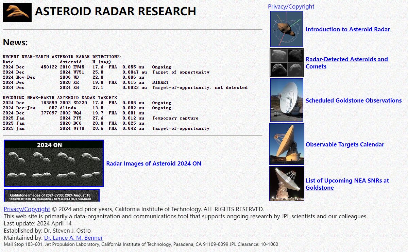408x252 pixels.
Task: Open Dr. Lance A. M. Benner's link
Action: 73,238
